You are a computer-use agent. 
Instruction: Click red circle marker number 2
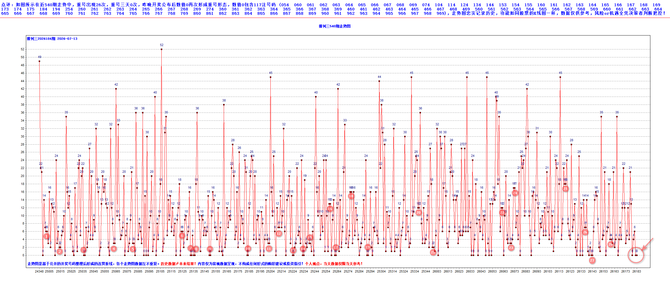click(59, 251)
